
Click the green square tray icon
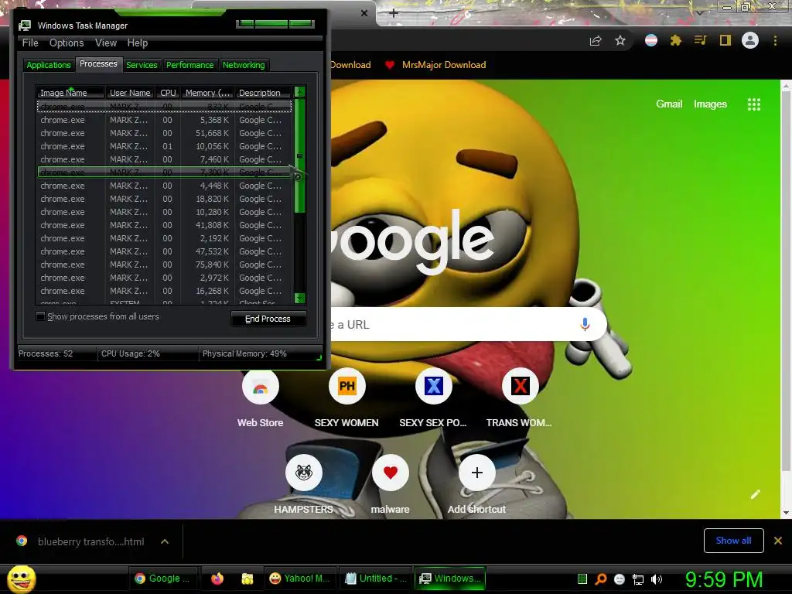pos(582,579)
